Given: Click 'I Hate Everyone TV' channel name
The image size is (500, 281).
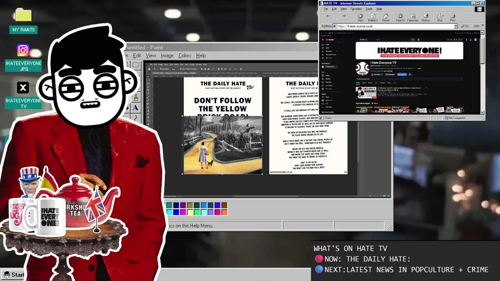Looking at the screenshot, I should coord(383,63).
